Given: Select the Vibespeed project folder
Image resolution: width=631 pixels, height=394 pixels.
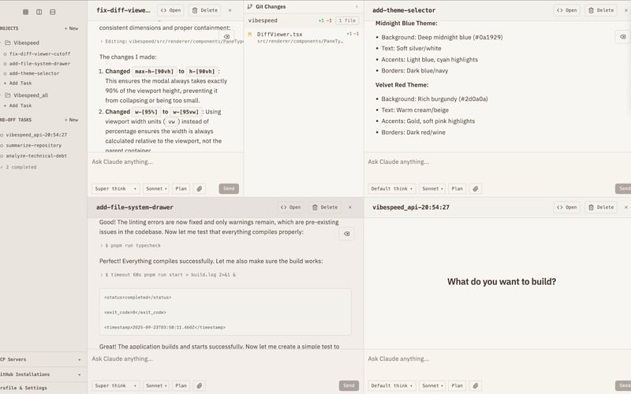Looking at the screenshot, I should point(26,43).
